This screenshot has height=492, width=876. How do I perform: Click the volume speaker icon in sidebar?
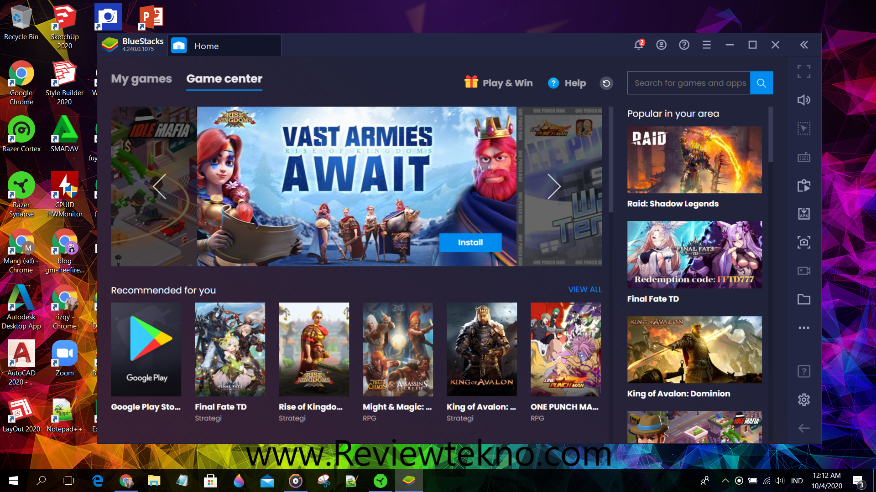(x=804, y=100)
